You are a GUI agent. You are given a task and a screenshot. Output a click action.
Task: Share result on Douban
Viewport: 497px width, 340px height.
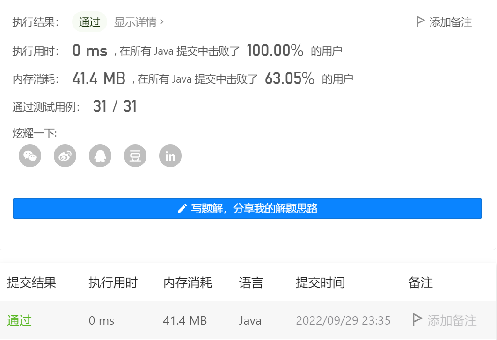point(135,156)
